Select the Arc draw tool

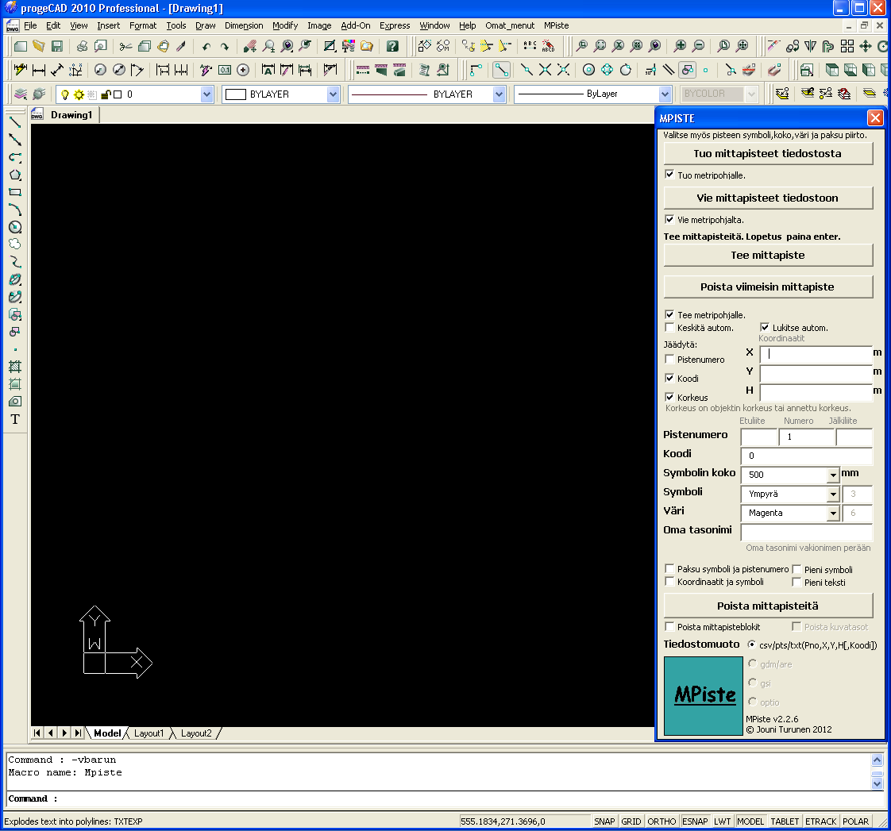15,210
